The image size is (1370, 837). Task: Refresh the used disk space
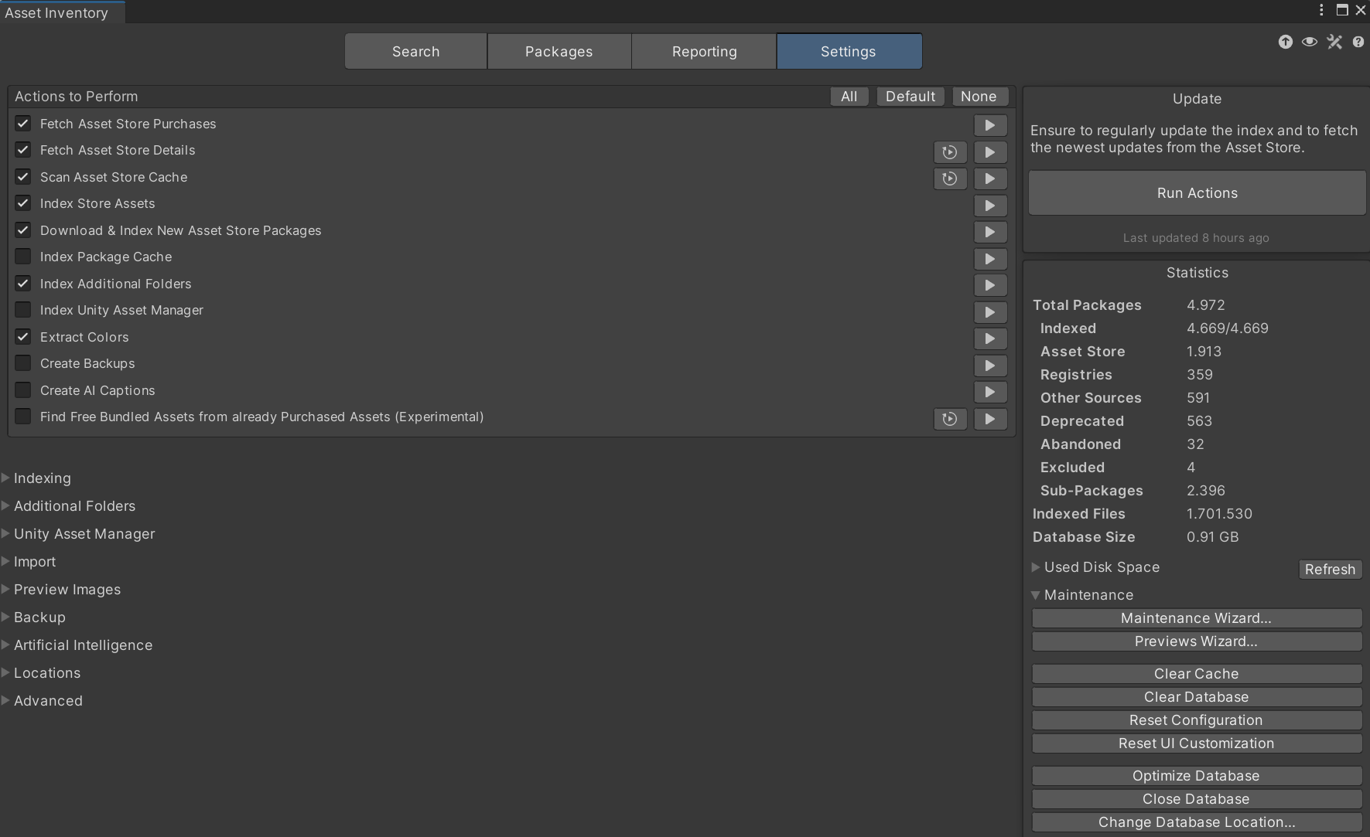pyautogui.click(x=1330, y=570)
